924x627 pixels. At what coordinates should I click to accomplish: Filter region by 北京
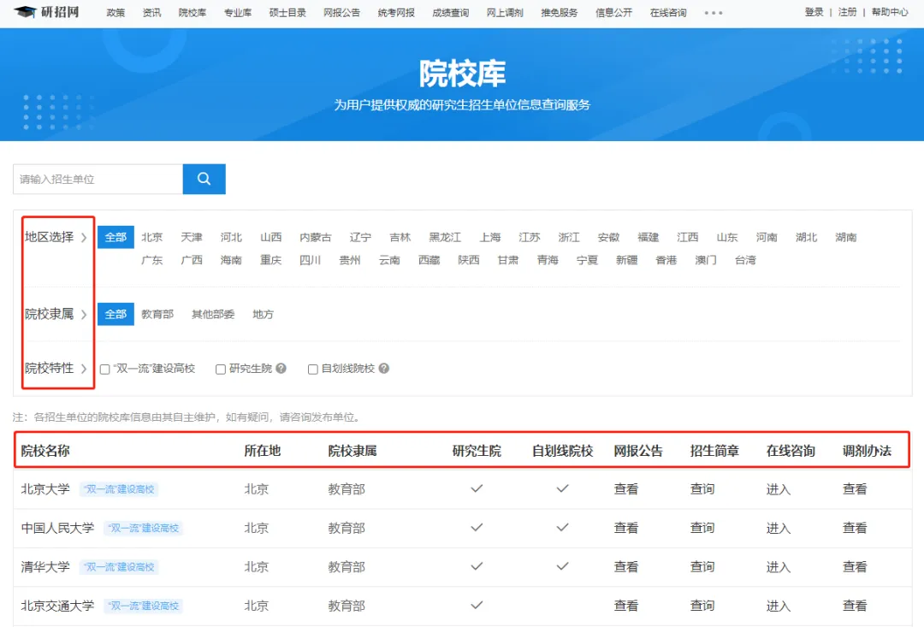[152, 238]
